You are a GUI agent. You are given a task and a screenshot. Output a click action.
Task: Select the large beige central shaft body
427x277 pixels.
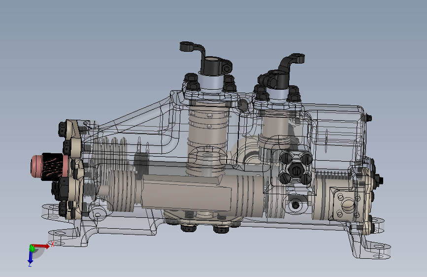188,192
